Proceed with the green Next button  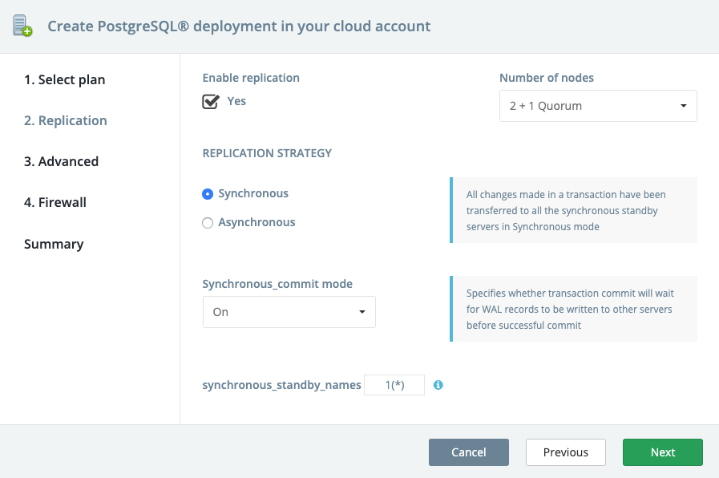(662, 452)
